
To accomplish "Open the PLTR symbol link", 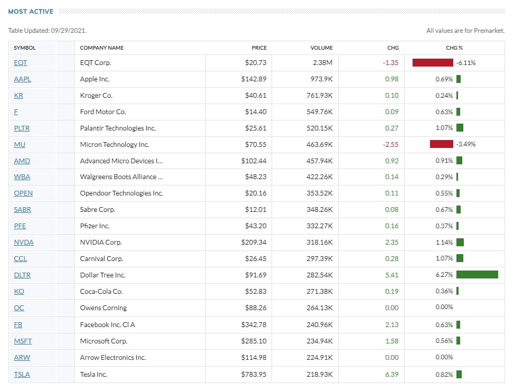I will [22, 128].
